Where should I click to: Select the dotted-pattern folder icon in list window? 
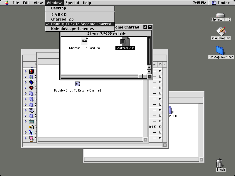31,110
